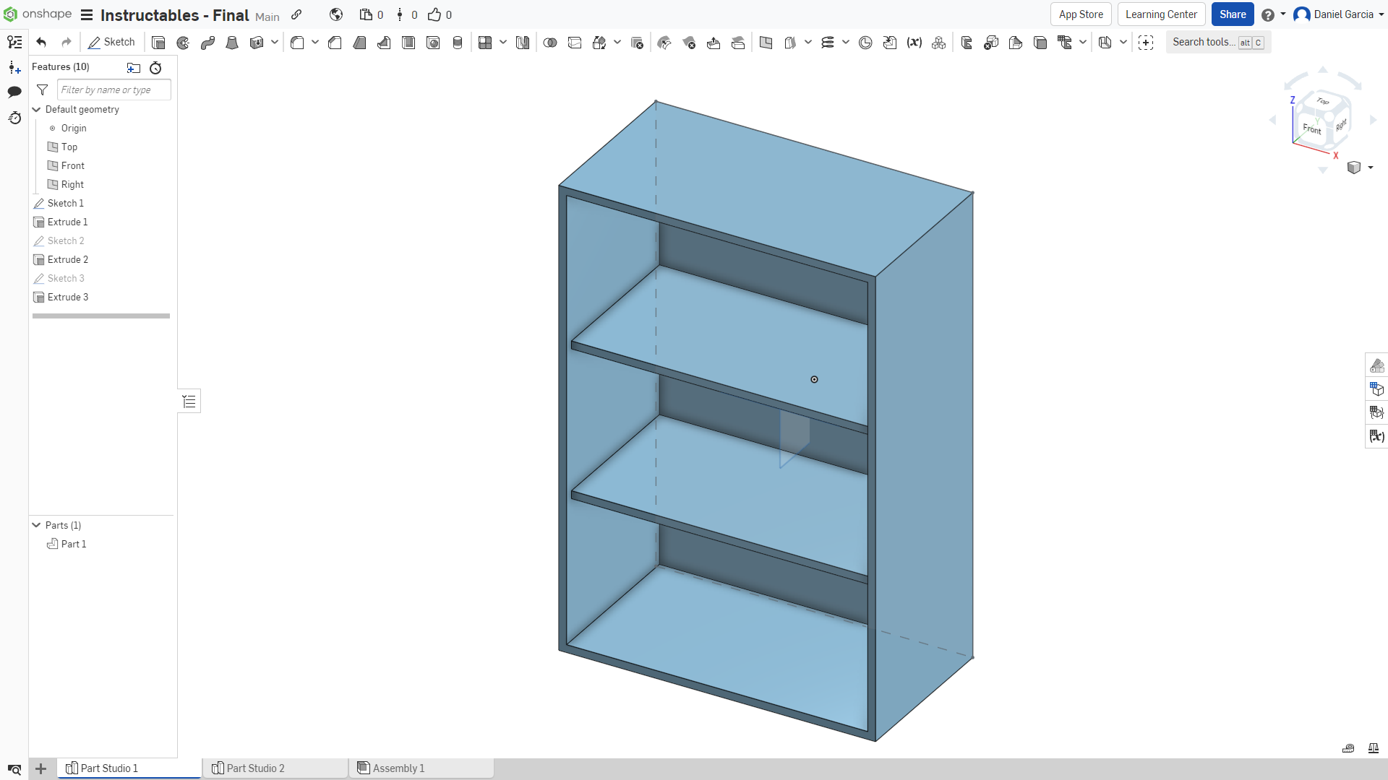Collapse the Parts section
This screenshot has height=780, width=1388.
click(x=35, y=525)
